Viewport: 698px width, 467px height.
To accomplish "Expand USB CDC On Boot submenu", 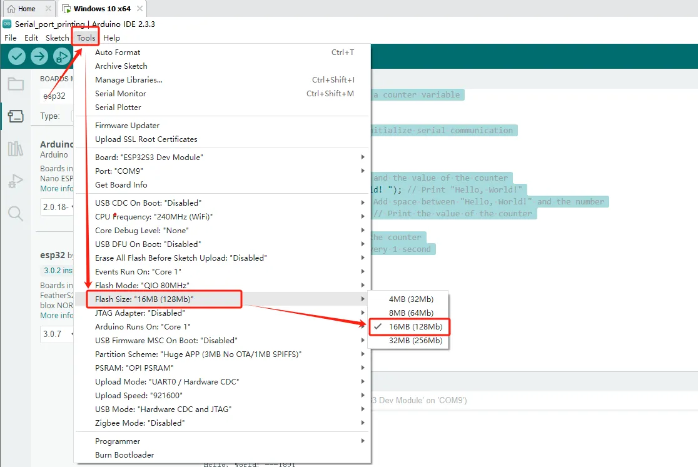I will (x=222, y=203).
